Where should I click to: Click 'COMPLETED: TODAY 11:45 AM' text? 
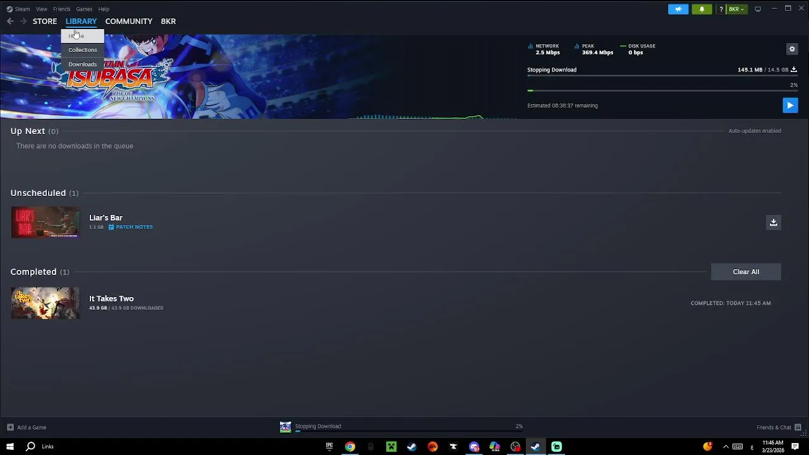tap(731, 303)
